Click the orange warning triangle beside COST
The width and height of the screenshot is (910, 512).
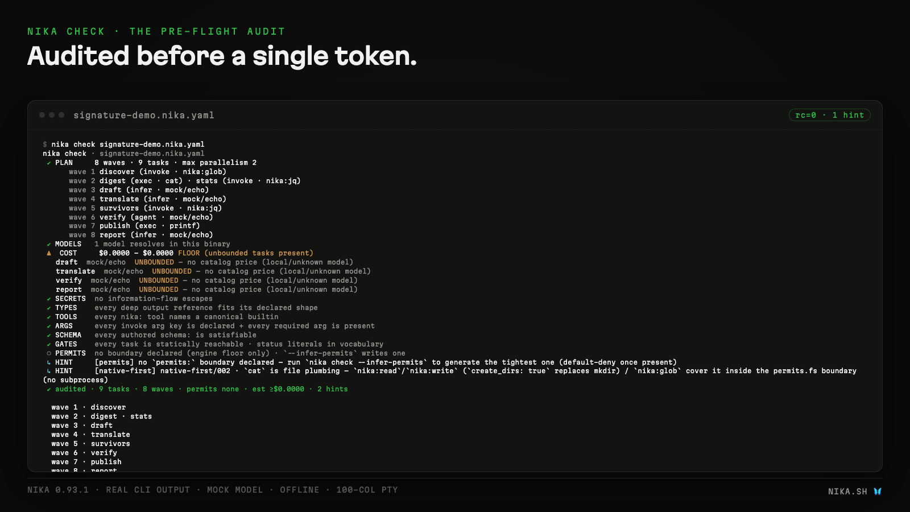[x=49, y=253]
